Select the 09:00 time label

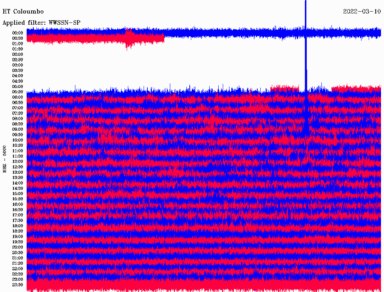[18, 130]
